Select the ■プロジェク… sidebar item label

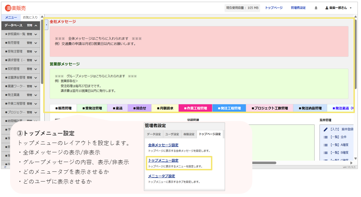pos(15,112)
